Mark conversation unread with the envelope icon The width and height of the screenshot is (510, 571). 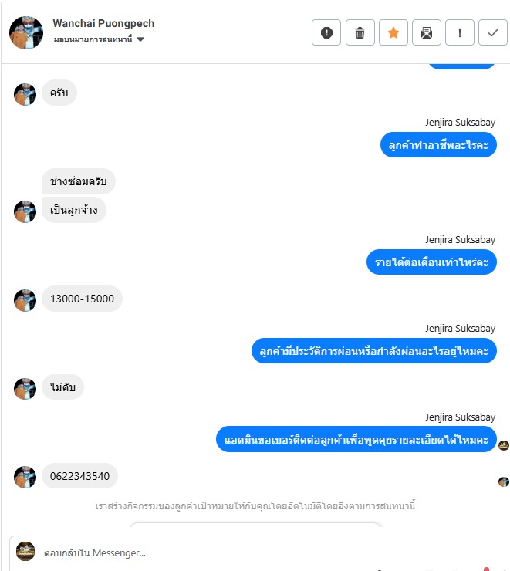coord(426,32)
